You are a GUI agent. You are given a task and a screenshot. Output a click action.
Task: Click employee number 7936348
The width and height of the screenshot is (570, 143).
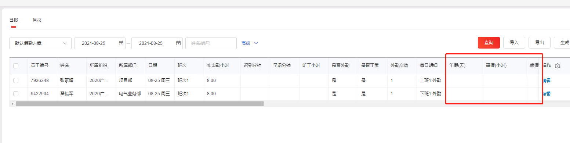pyautogui.click(x=40, y=81)
